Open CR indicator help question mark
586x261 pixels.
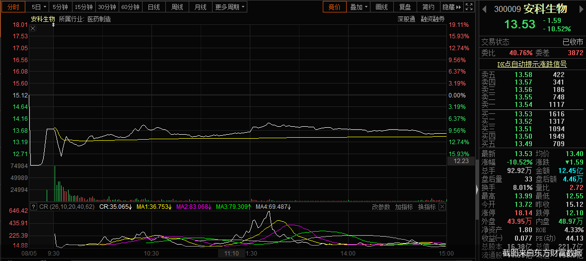[x=33, y=206]
